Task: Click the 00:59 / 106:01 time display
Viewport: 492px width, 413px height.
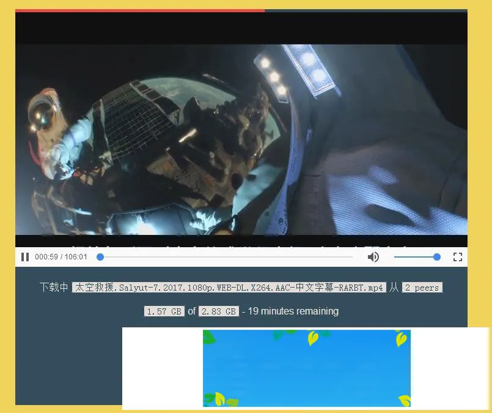Action: pyautogui.click(x=61, y=257)
